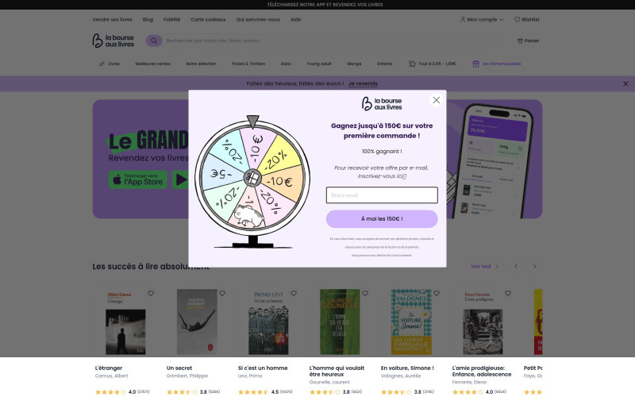Image resolution: width=635 pixels, height=397 pixels.
Task: Add L'étranger to wishlist via heart
Action: [x=151, y=293]
